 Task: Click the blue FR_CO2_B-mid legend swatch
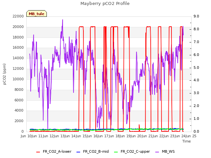tap(78, 152)
